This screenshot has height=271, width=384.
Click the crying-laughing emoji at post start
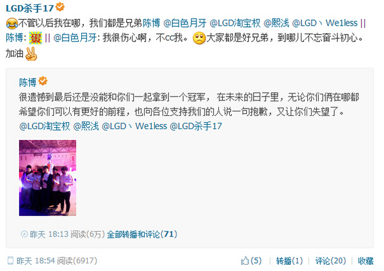[x=12, y=23]
